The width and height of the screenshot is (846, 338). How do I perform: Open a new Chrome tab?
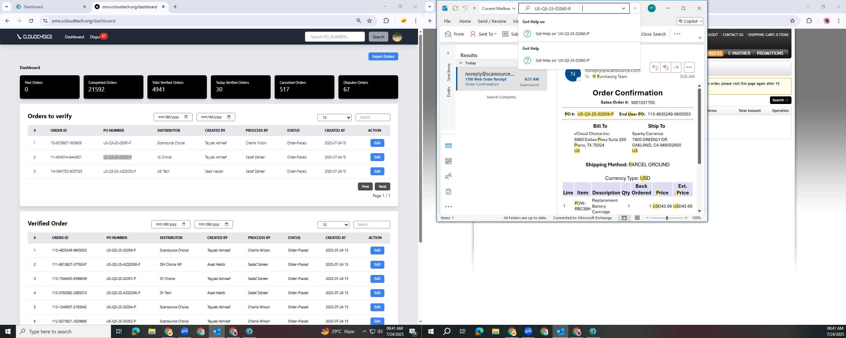click(x=175, y=7)
